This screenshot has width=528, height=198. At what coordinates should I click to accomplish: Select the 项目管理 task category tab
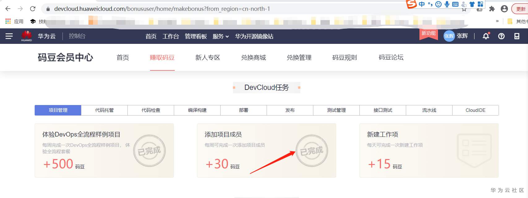tap(58, 110)
